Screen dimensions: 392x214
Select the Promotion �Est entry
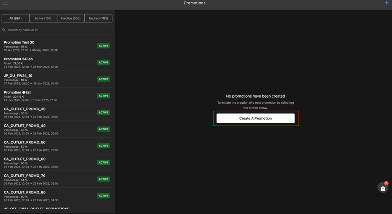coord(57,96)
